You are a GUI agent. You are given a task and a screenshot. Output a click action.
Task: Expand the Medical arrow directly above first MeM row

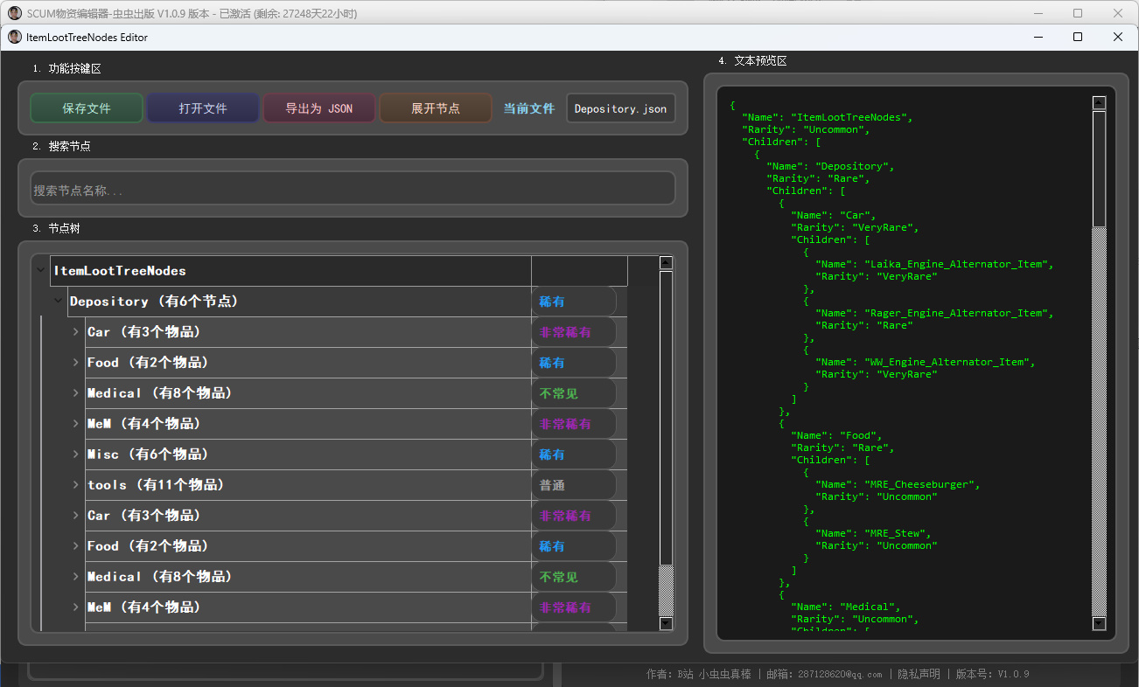(75, 393)
